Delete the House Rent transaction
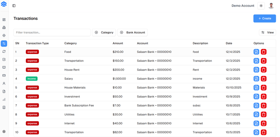280x137 pixels. (x=264, y=70)
